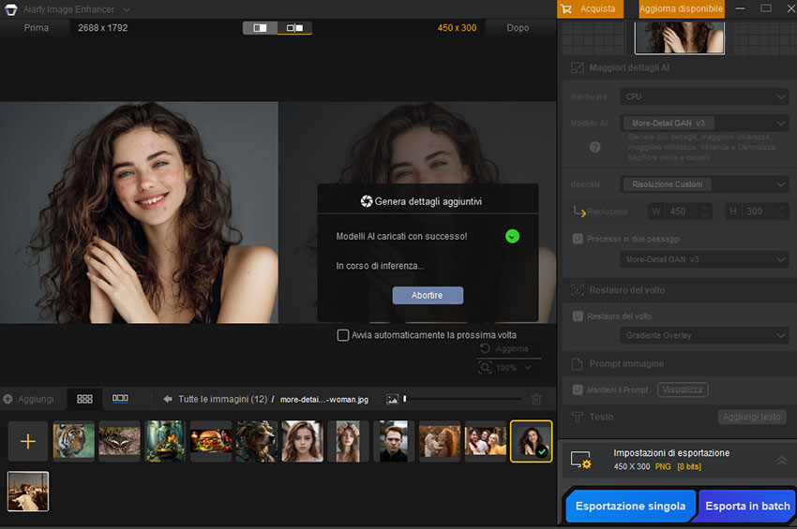797x529 pixels.
Task: Click the PNG format label in export settings
Action: point(663,466)
